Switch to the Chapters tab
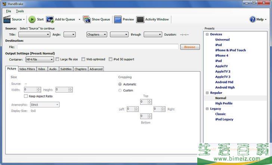This screenshot has width=272, height=165. (x=80, y=69)
